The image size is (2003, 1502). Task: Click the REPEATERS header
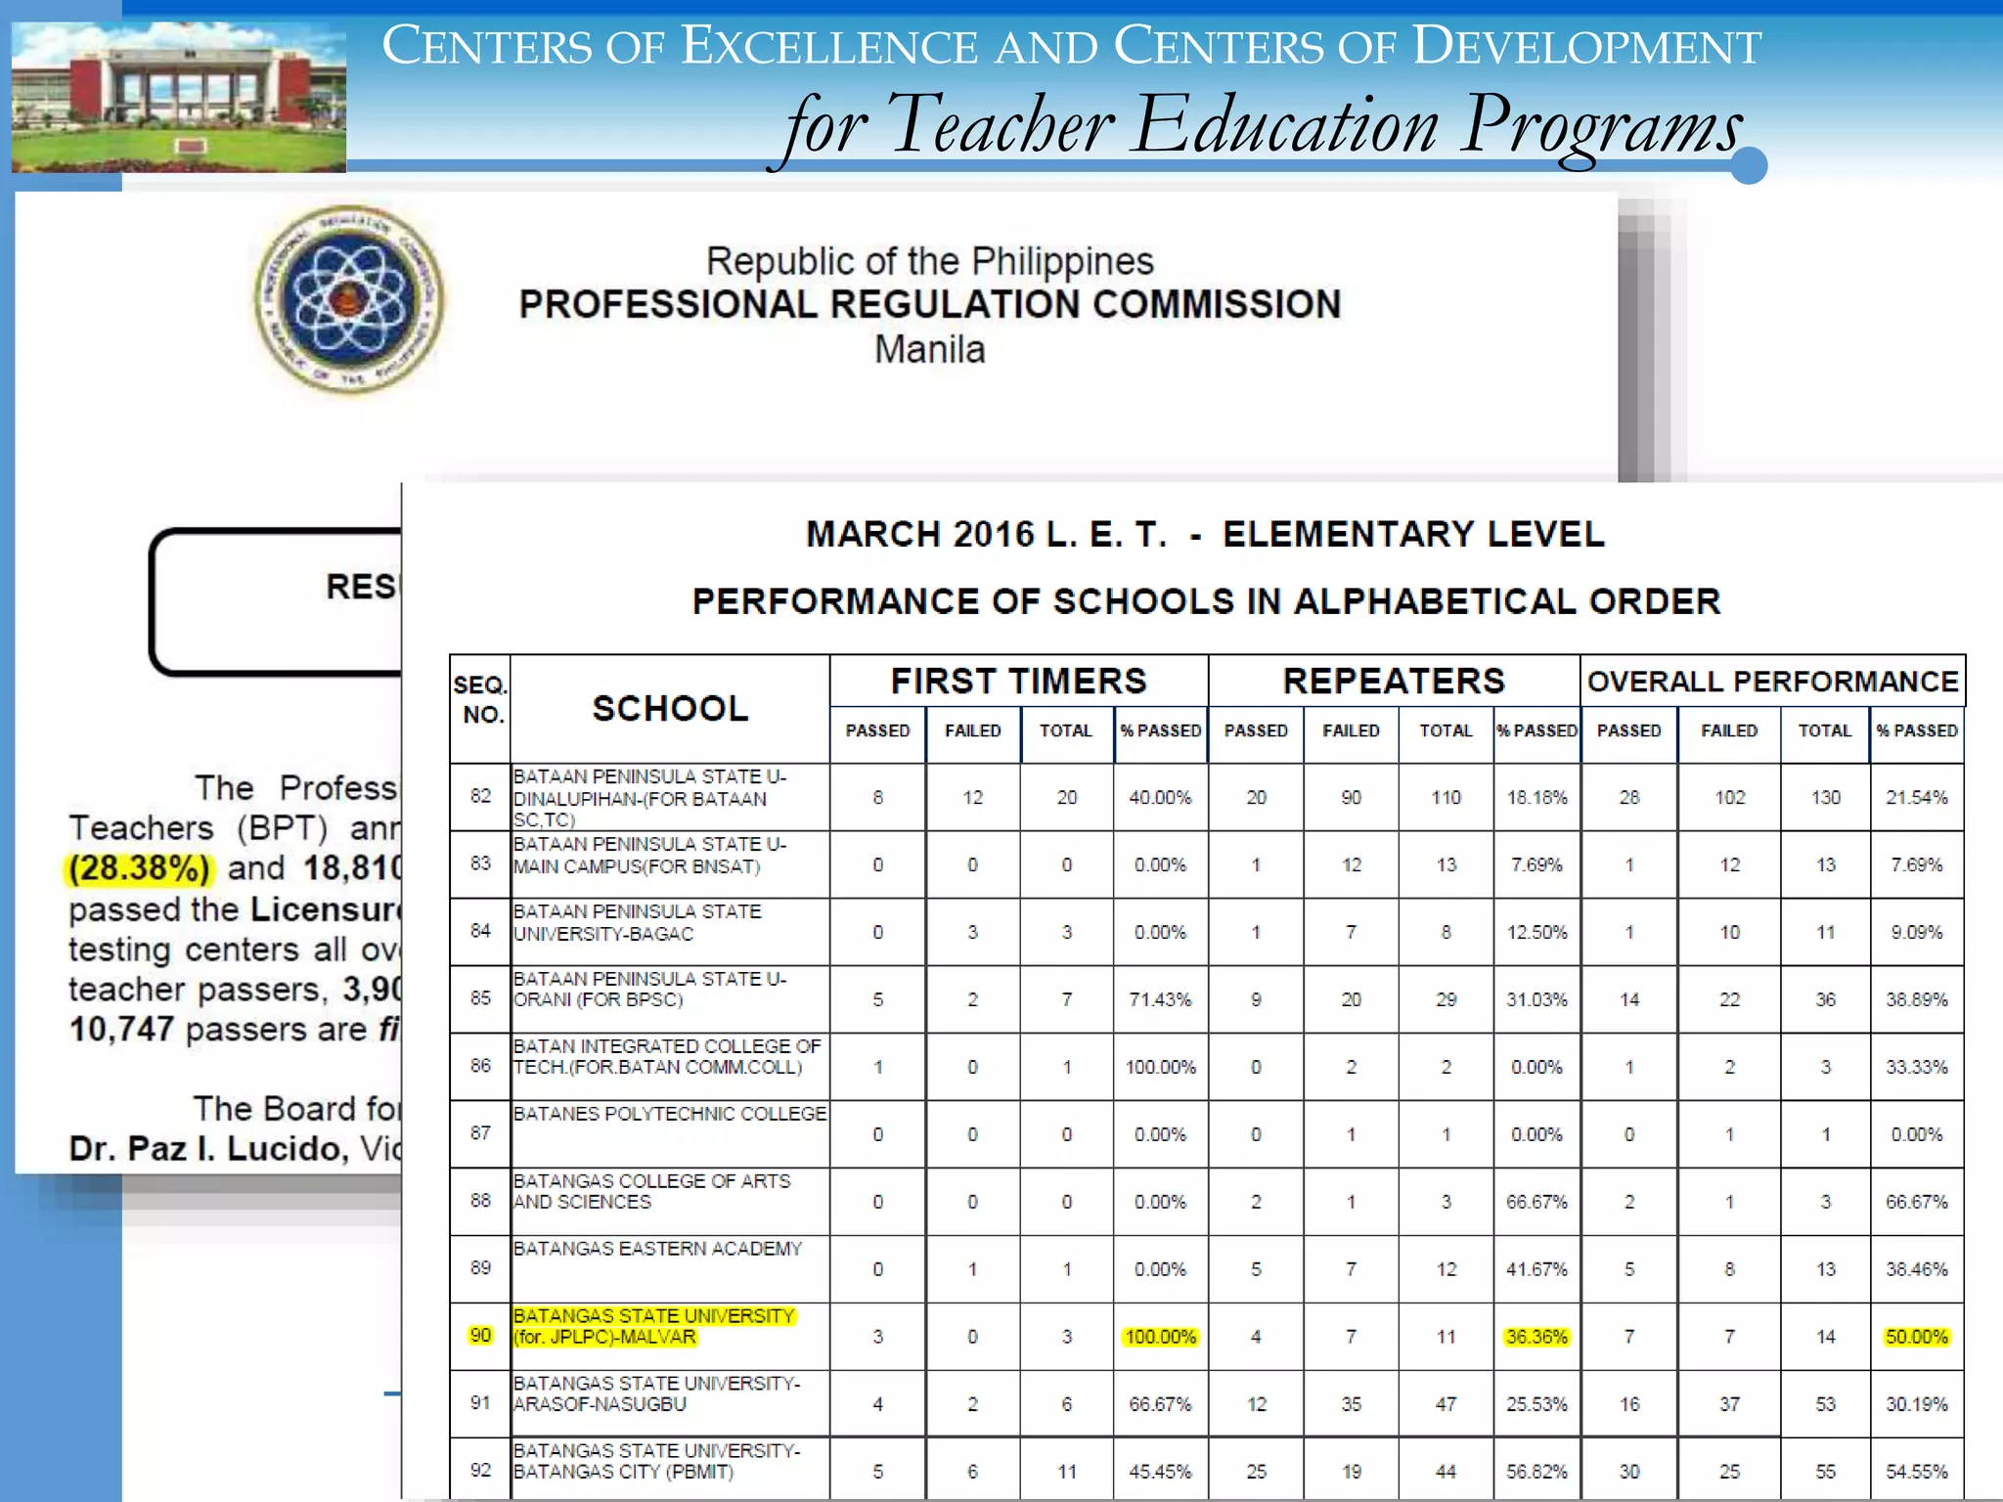click(x=1394, y=681)
